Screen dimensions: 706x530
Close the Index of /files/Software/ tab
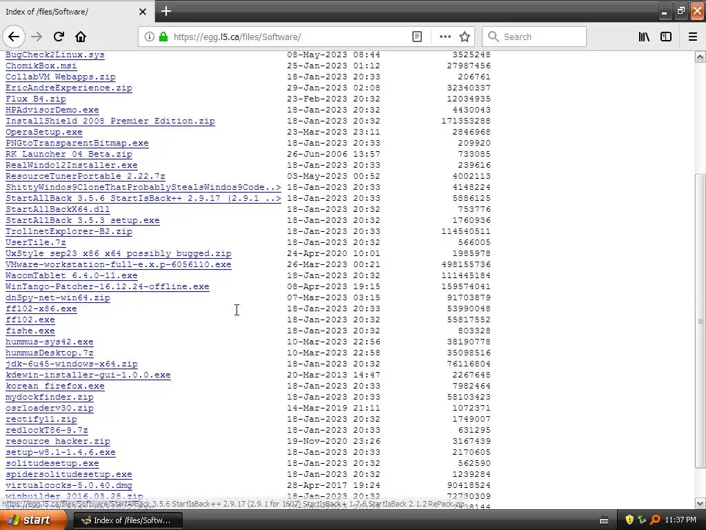point(143,12)
